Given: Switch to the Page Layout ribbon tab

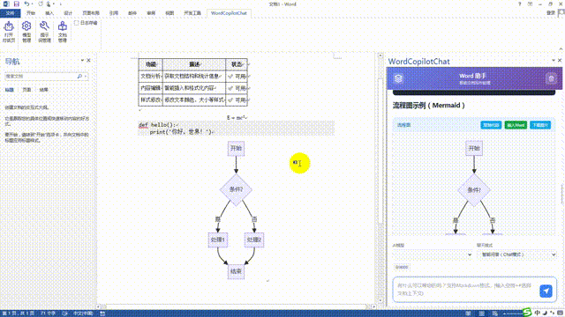Looking at the screenshot, I should click(x=90, y=13).
